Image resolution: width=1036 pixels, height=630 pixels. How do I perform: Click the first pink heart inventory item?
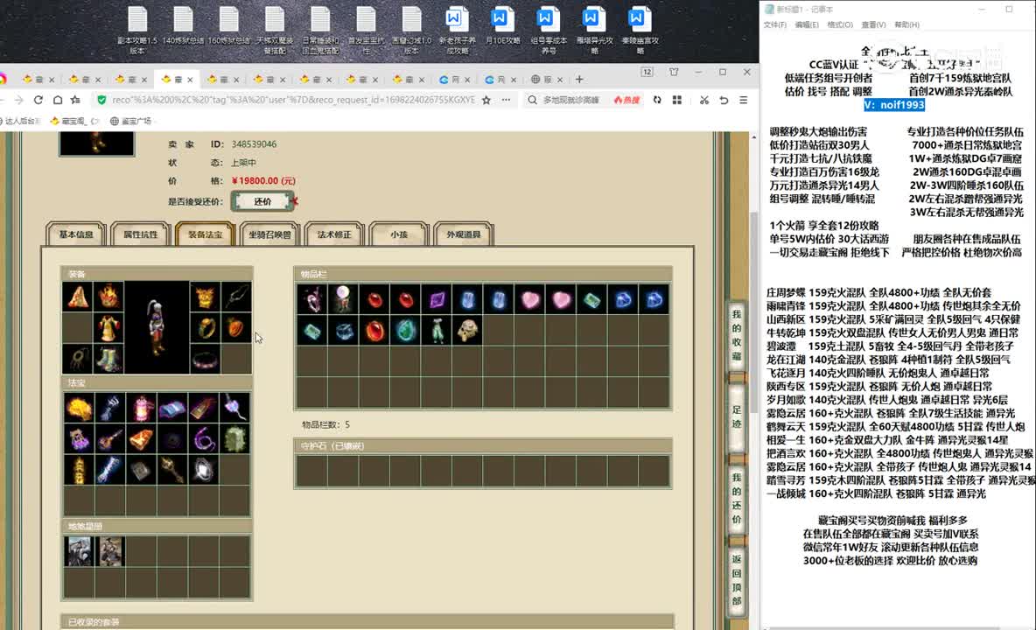tap(530, 300)
